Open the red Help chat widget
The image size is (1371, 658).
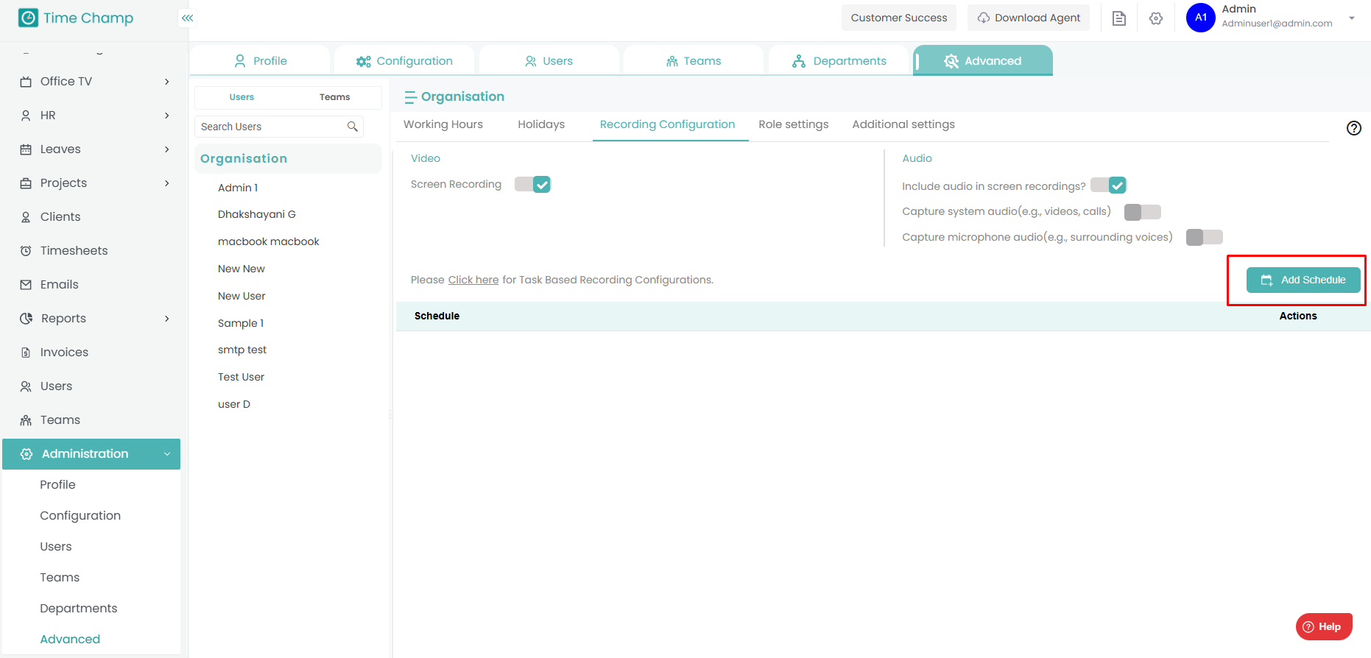[x=1323, y=626]
